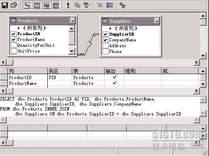Open the Properties toolbar icon

click(14, 5)
